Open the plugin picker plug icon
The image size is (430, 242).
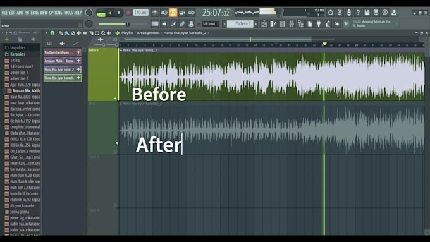tap(319, 24)
